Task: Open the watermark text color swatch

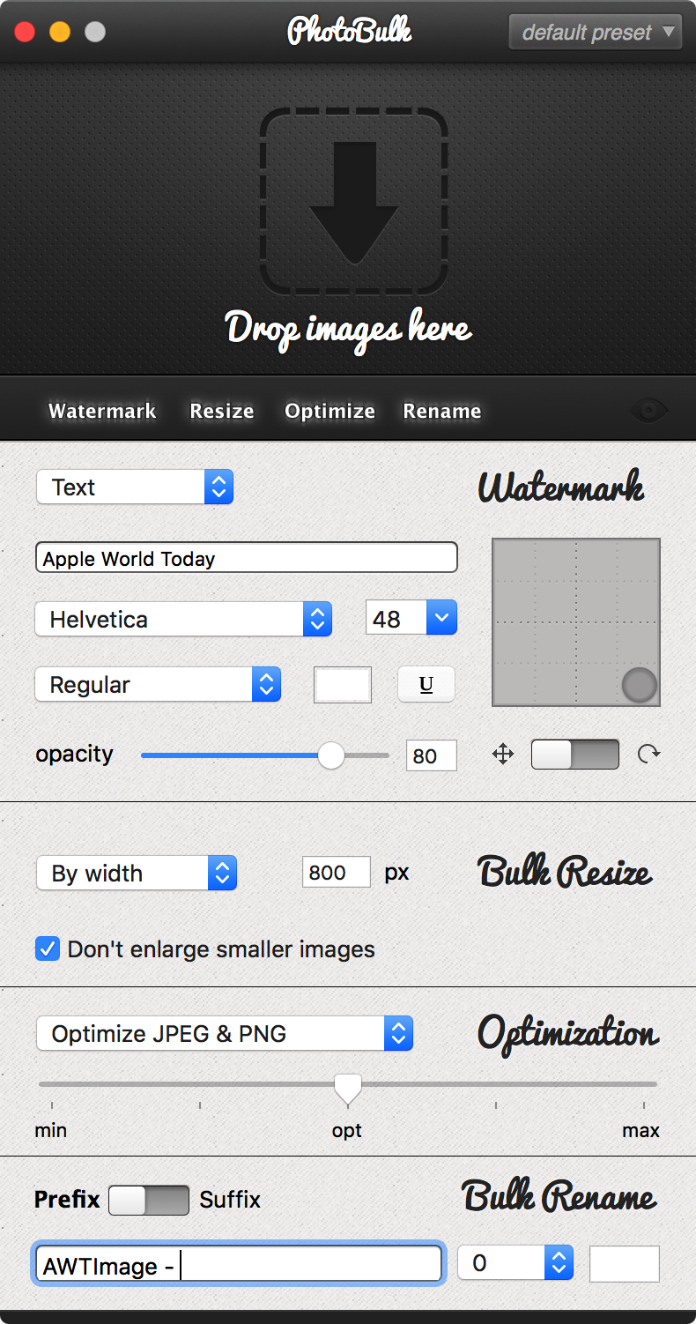Action: pos(343,685)
